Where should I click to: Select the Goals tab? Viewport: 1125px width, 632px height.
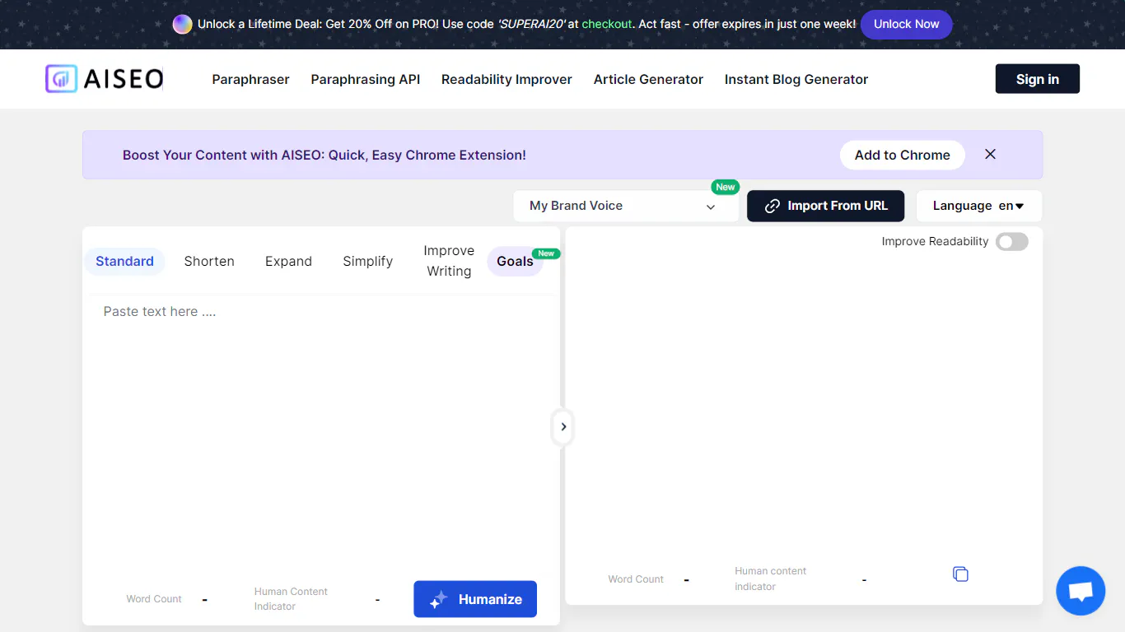click(x=514, y=261)
